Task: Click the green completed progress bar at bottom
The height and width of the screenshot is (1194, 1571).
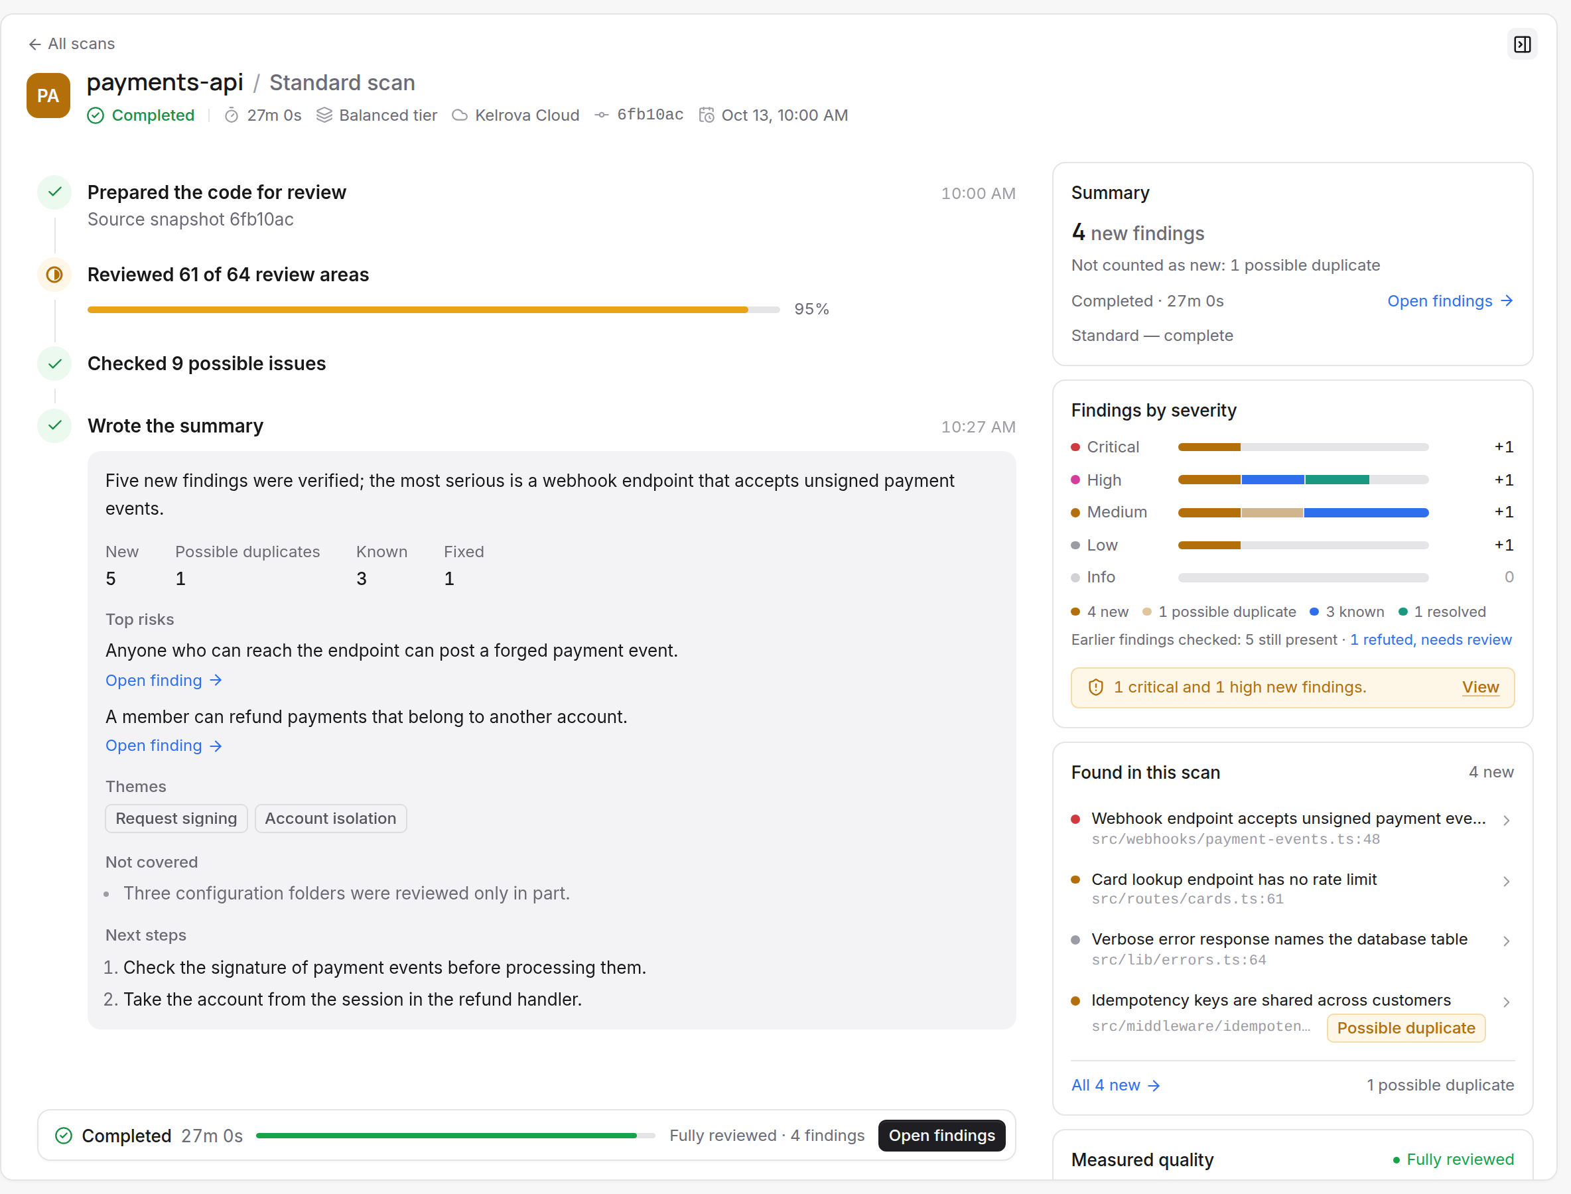Action: (x=455, y=1136)
